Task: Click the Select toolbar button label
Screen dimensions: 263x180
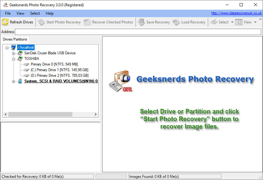Action: 223,22
